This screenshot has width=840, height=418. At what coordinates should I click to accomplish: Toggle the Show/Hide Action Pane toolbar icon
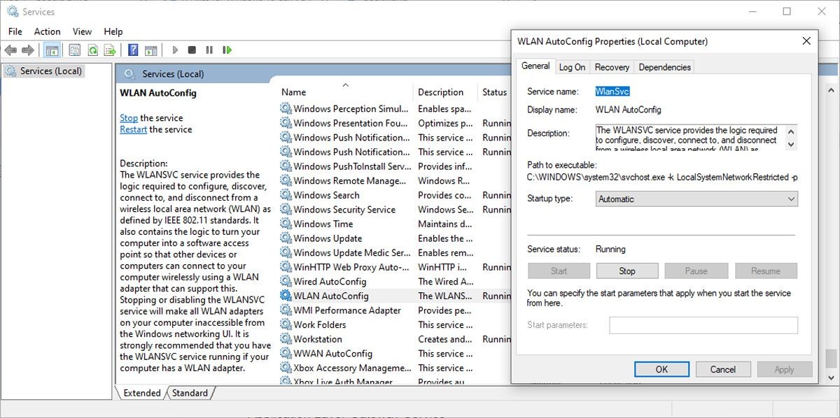150,50
